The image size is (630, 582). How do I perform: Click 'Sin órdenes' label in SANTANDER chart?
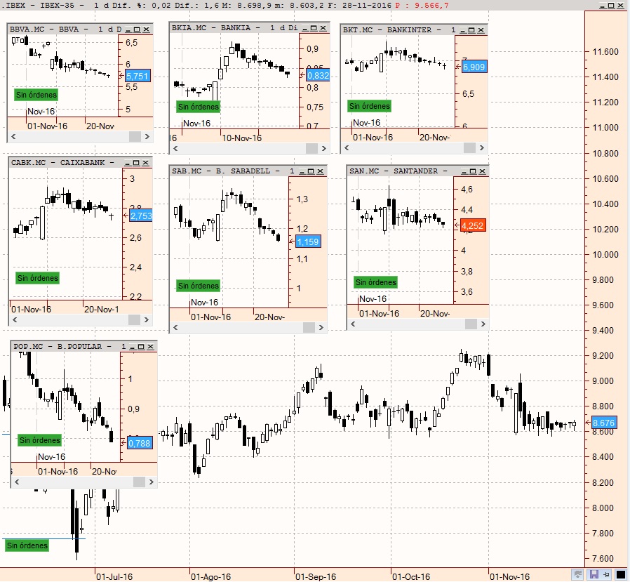click(x=375, y=282)
